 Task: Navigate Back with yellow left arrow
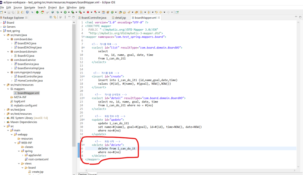pos(161,12)
